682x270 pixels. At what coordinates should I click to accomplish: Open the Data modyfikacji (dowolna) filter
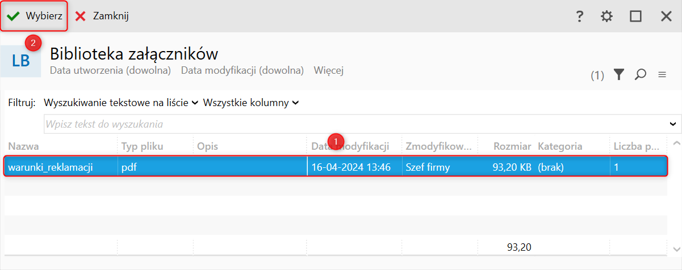[242, 71]
